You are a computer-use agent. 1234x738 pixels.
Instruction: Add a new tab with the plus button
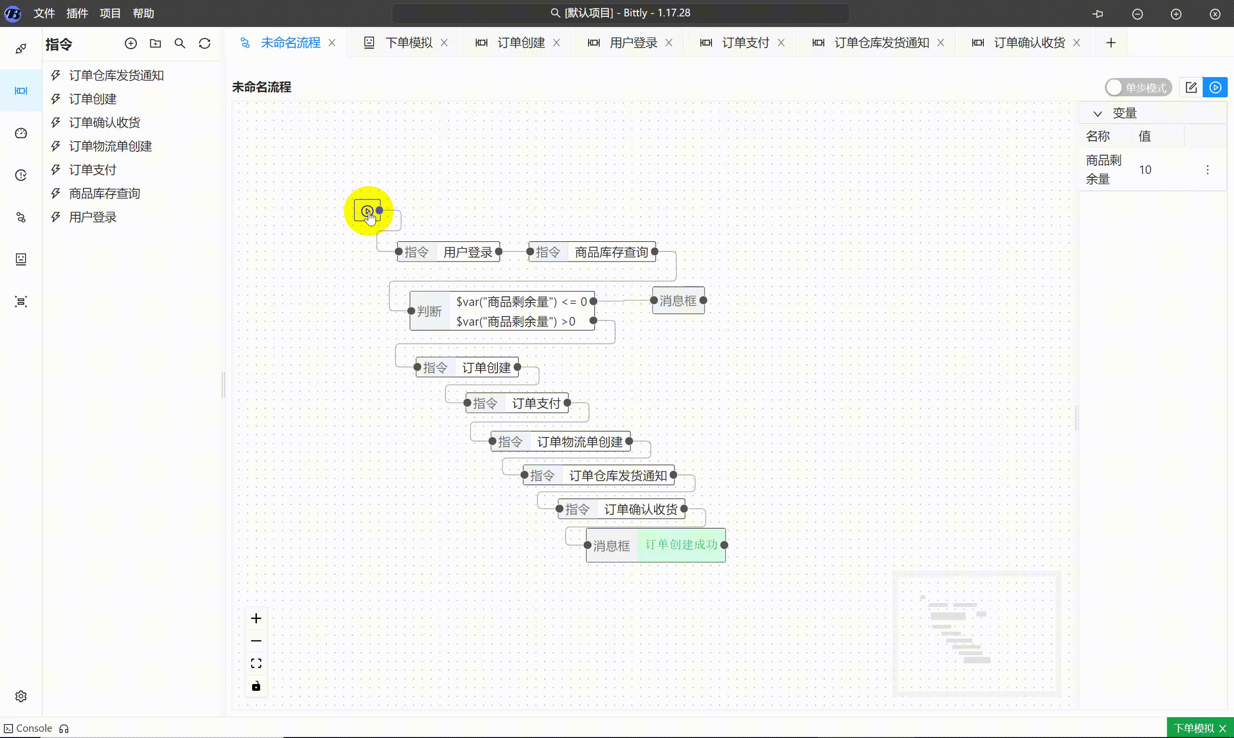click(1112, 42)
